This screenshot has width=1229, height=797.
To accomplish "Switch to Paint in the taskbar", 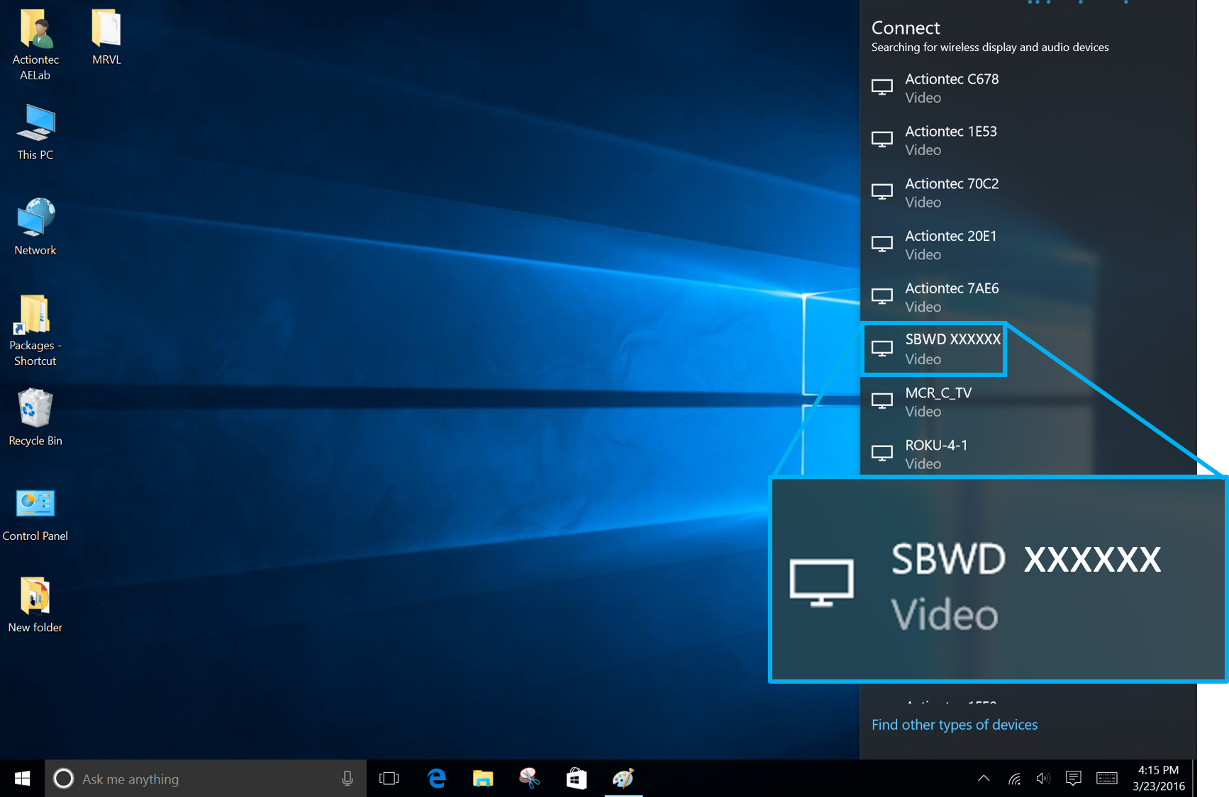I will [623, 779].
